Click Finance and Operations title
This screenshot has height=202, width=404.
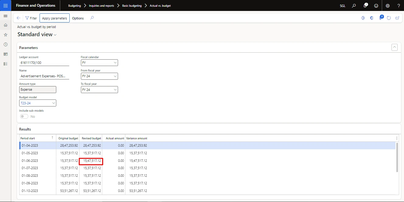pos(36,5)
